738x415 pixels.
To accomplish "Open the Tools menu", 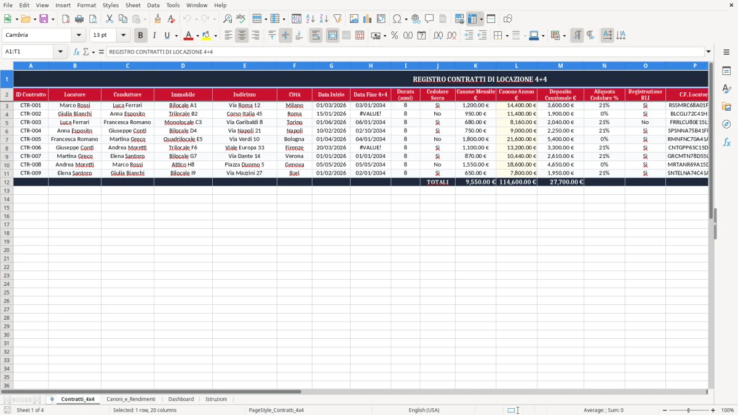I will pos(173,5).
